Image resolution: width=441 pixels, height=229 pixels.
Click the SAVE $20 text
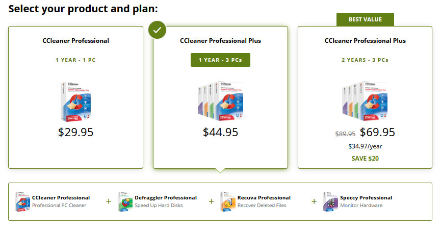(365, 159)
